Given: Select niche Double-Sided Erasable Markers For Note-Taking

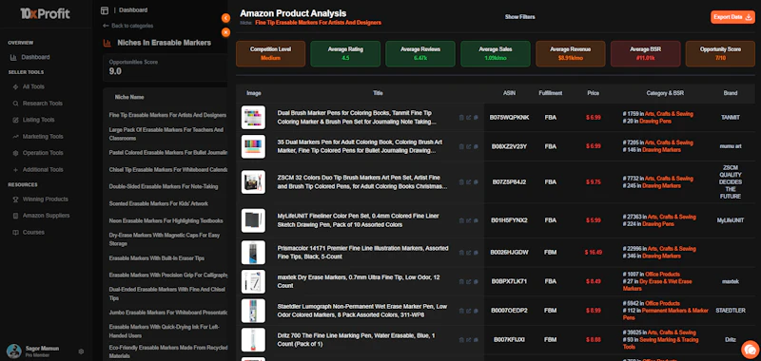Looking at the screenshot, I should (x=164, y=186).
